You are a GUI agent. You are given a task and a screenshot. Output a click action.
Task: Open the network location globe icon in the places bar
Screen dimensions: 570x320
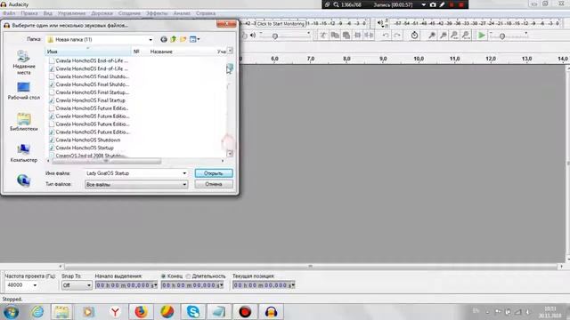pyautogui.click(x=24, y=180)
